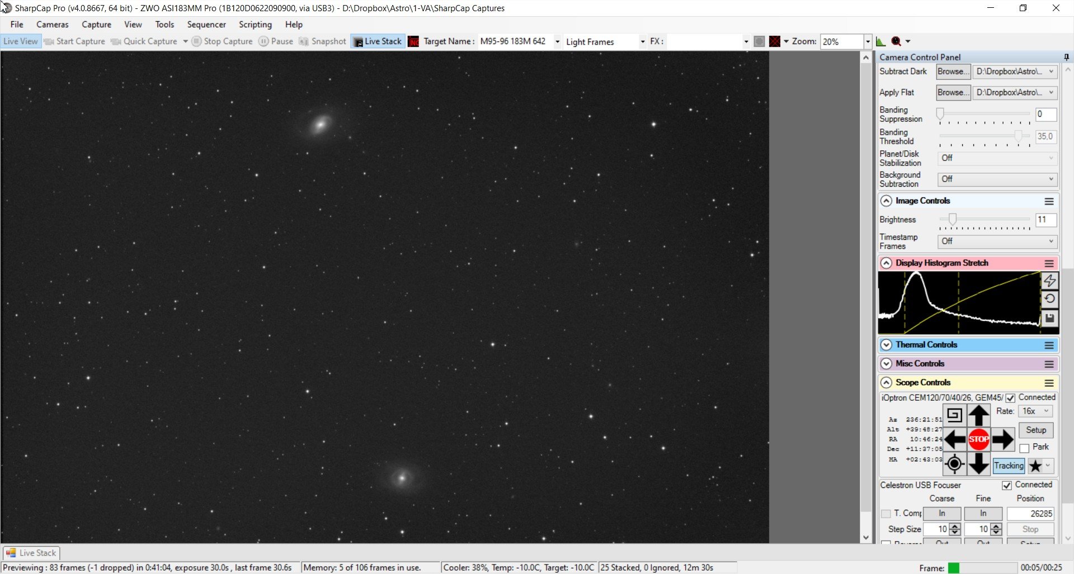Screen dimensions: 1074x574
Task: Open the File menu
Action: (17, 25)
